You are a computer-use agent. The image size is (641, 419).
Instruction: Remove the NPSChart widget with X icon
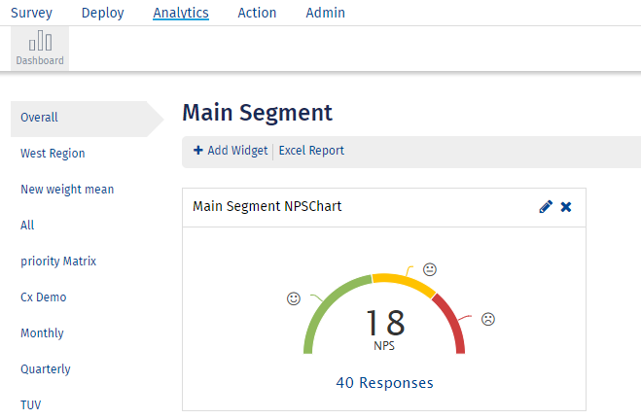coord(566,207)
